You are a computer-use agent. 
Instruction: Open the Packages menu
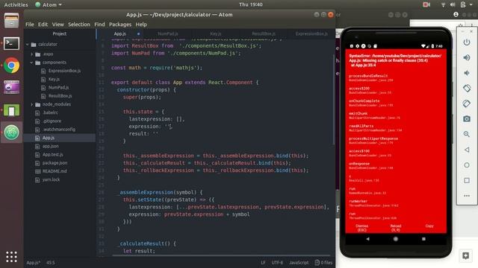coord(120,25)
